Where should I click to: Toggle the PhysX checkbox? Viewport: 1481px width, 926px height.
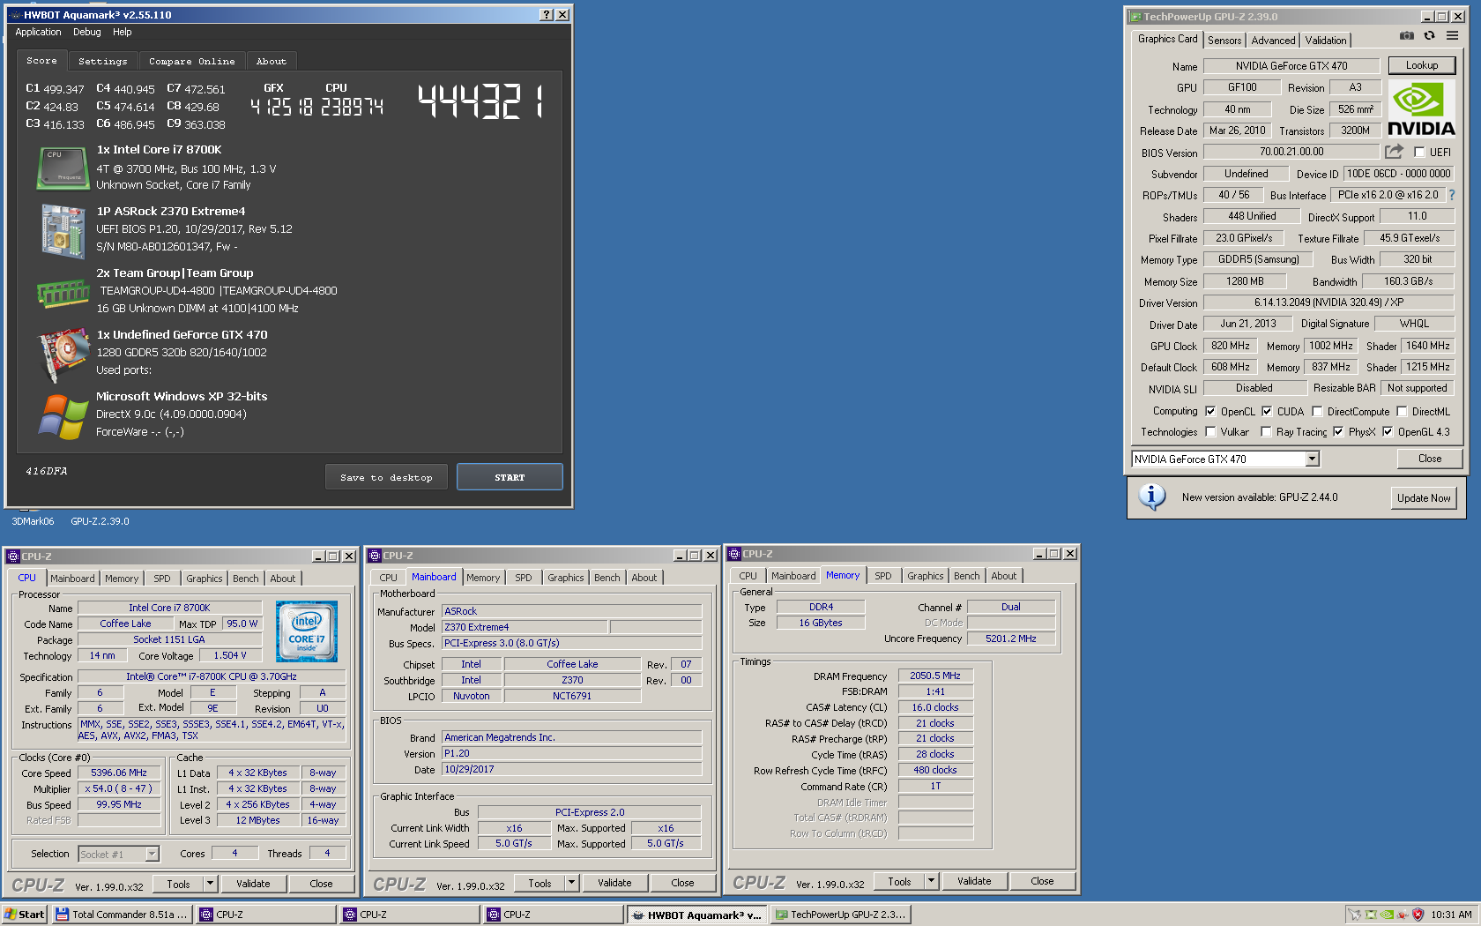coord(1338,431)
